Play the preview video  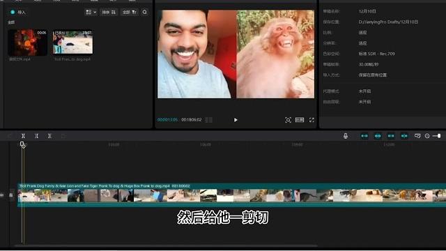[236, 120]
